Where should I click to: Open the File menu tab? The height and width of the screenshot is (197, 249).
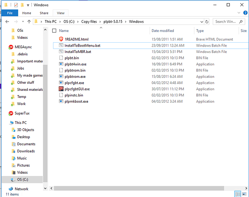10,13
